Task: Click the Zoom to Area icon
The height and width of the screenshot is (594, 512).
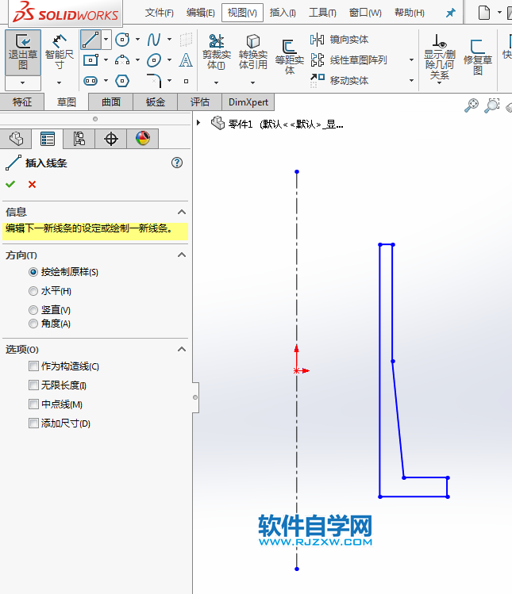Action: tap(492, 105)
